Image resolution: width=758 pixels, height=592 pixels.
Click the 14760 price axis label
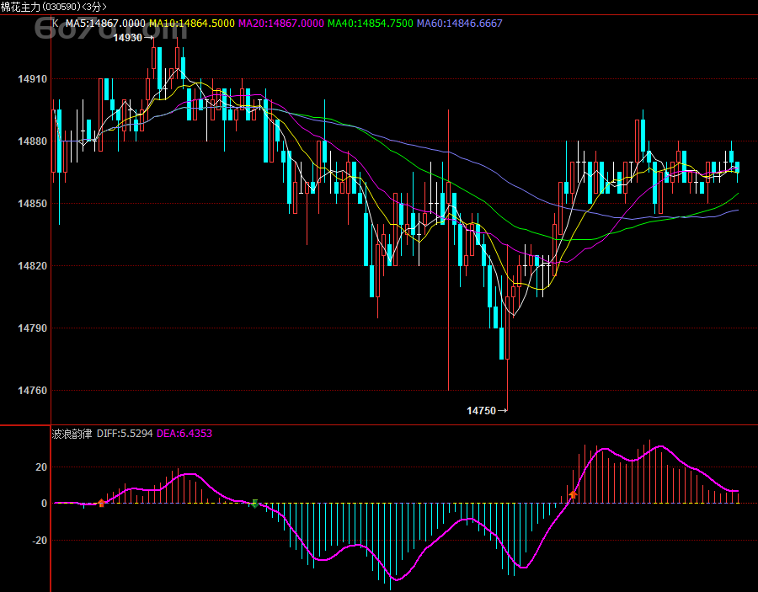click(32, 391)
